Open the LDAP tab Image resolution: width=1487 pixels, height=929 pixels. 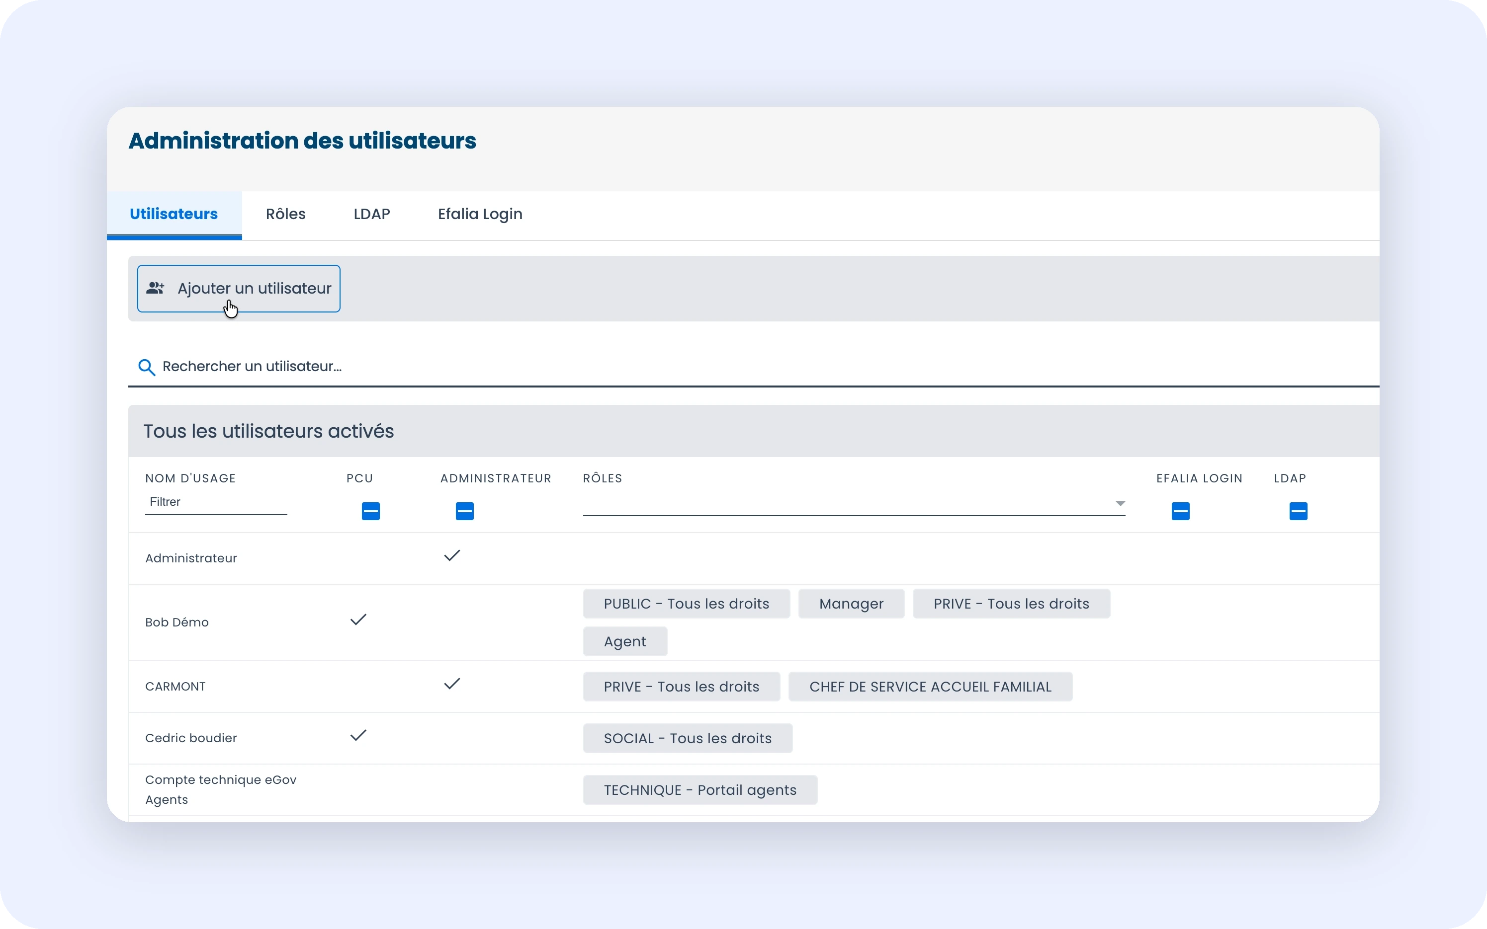point(372,215)
